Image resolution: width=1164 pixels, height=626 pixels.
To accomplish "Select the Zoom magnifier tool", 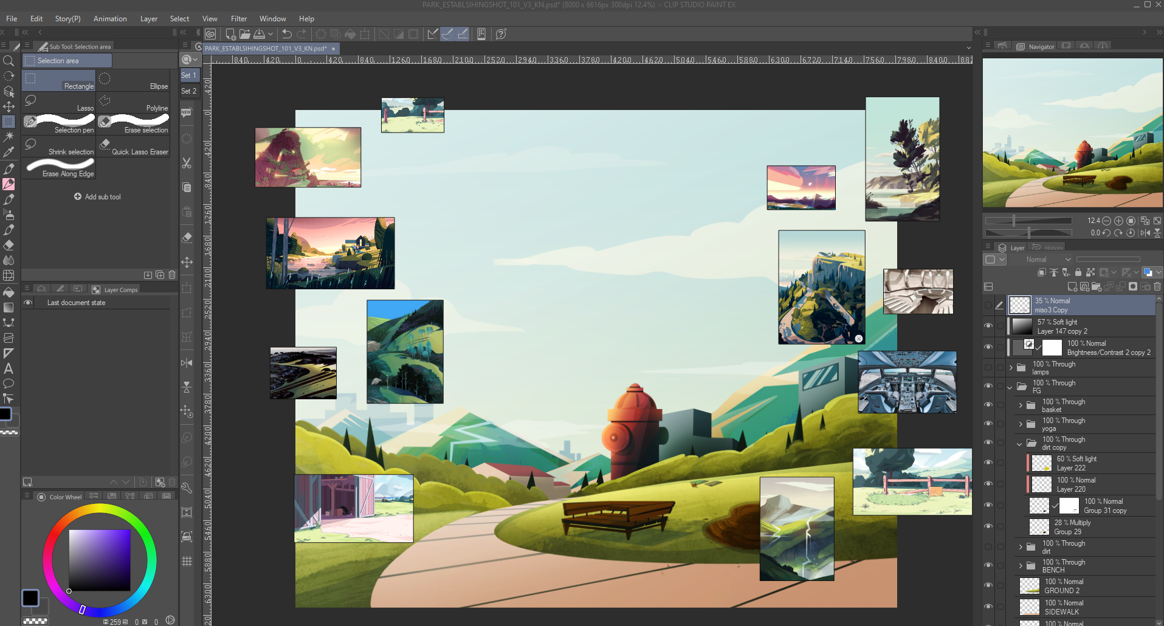I will pyautogui.click(x=9, y=61).
